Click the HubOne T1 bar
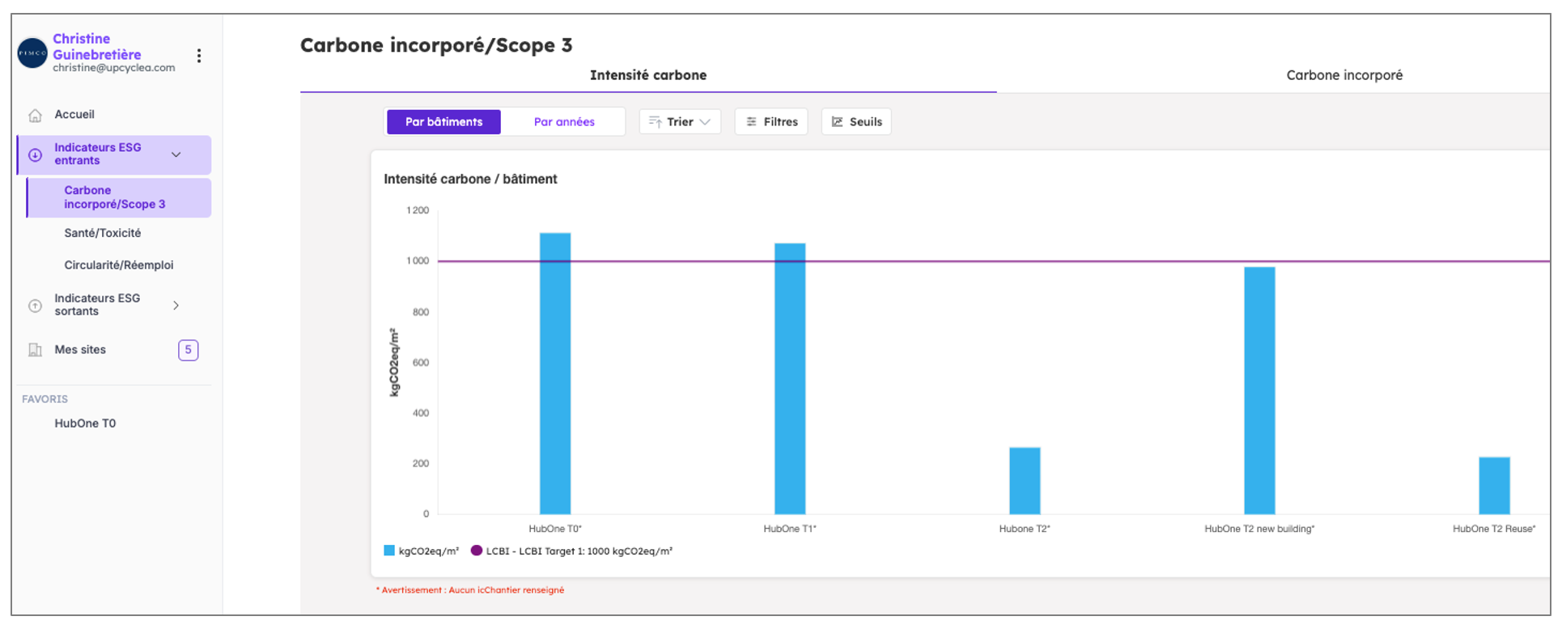This screenshot has height=629, width=1562. click(790, 378)
